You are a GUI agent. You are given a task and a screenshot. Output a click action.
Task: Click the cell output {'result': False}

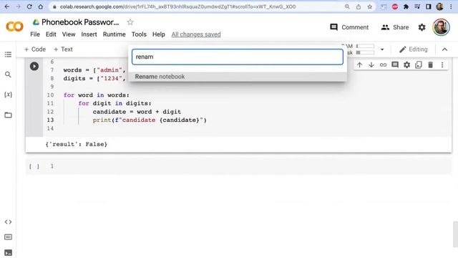77,144
